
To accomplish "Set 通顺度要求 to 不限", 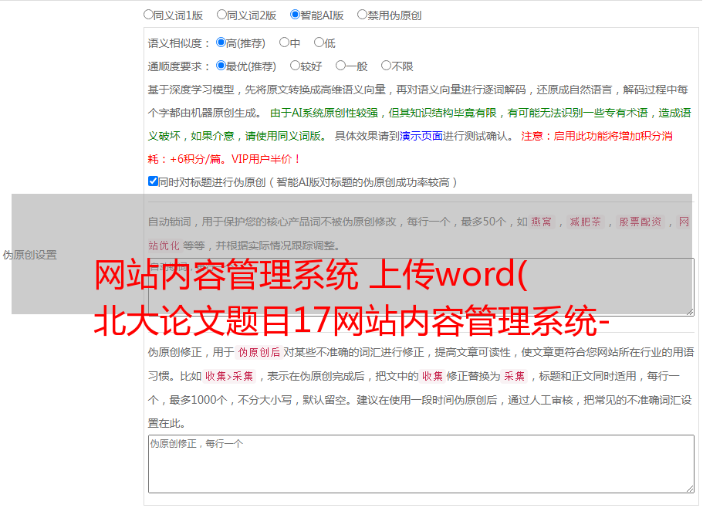I will pyautogui.click(x=386, y=66).
